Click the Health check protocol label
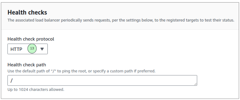 tap(31, 39)
